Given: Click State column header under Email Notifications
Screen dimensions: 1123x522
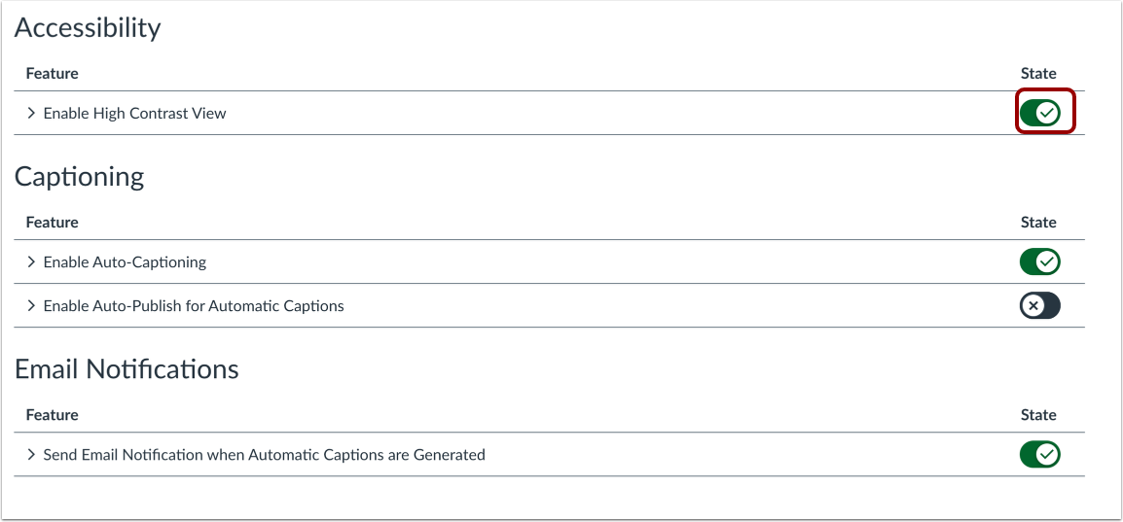Looking at the screenshot, I should [1038, 415].
